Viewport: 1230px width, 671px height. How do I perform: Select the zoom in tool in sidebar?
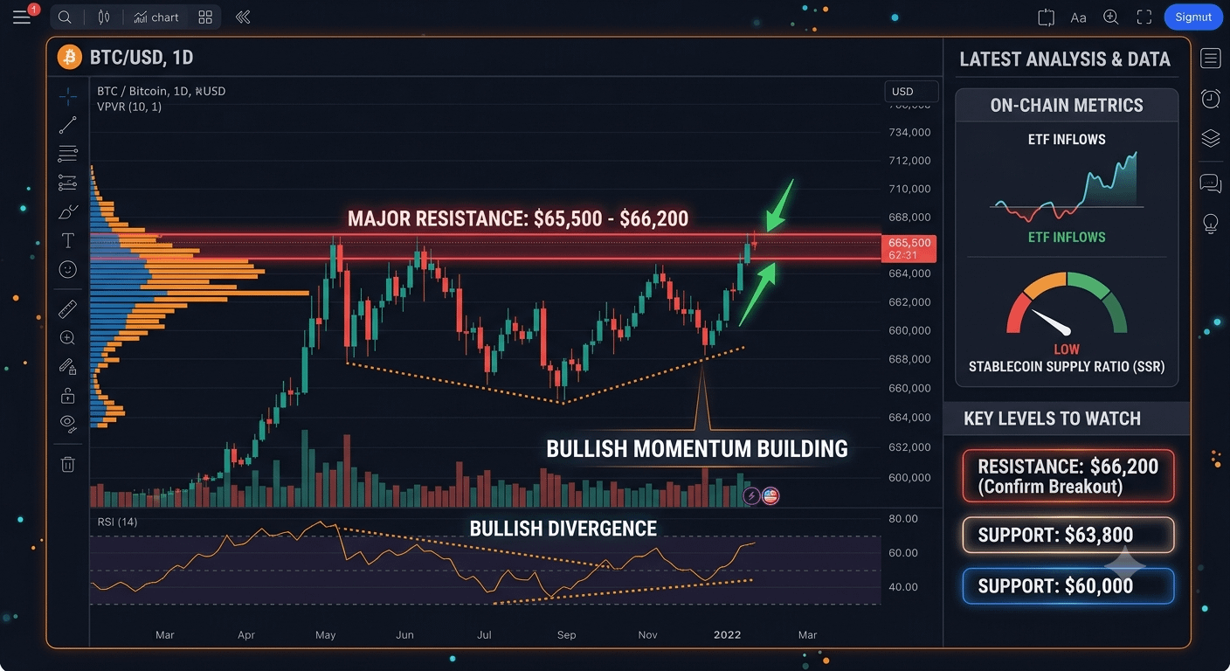pyautogui.click(x=67, y=338)
